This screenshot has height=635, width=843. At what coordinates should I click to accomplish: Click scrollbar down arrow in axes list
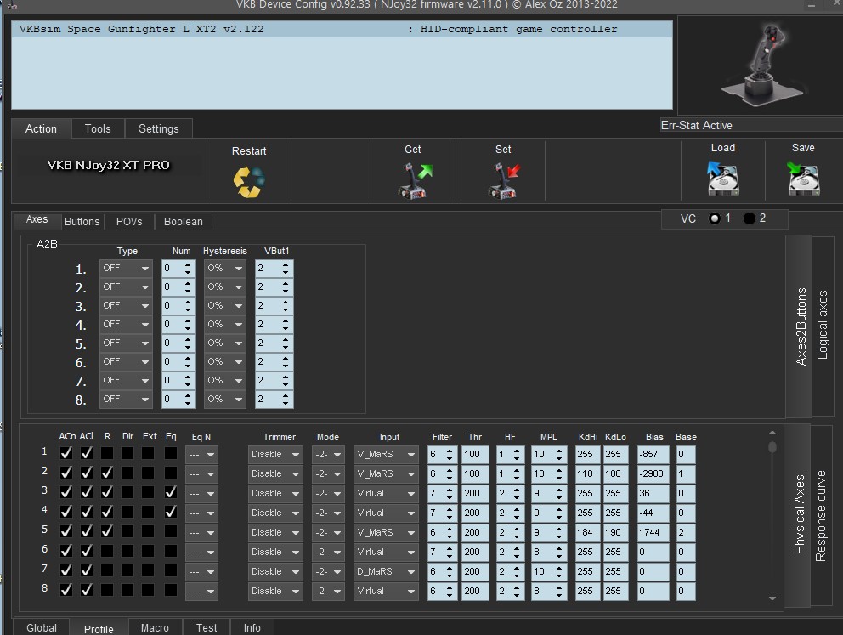pos(772,598)
